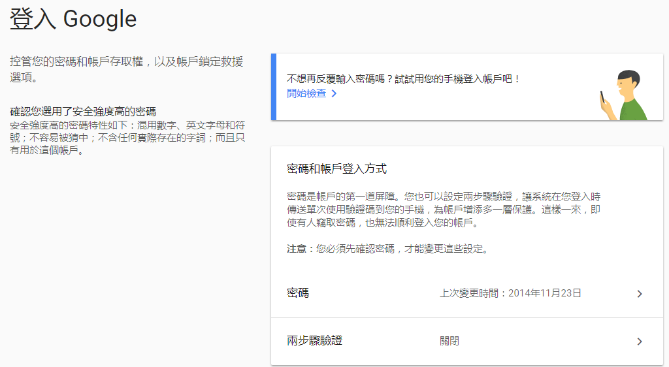Click the bold 注意 note label

point(300,249)
